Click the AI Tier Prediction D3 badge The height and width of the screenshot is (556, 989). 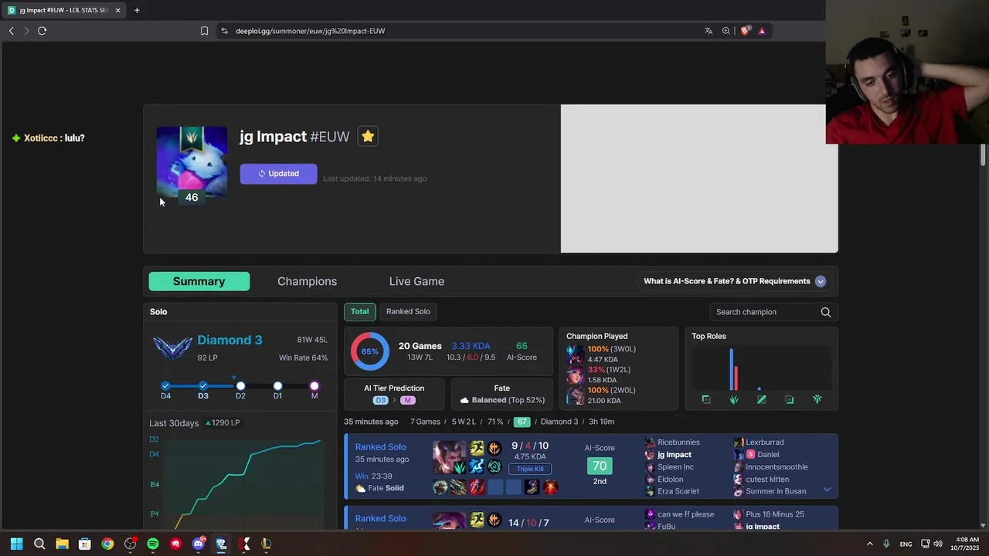pyautogui.click(x=380, y=400)
